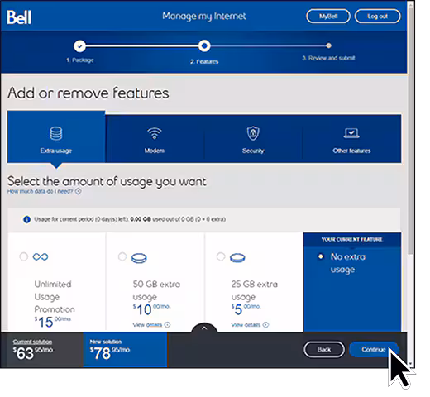Click the 50 GB data disc icon
This screenshot has height=397, width=430.
click(139, 258)
